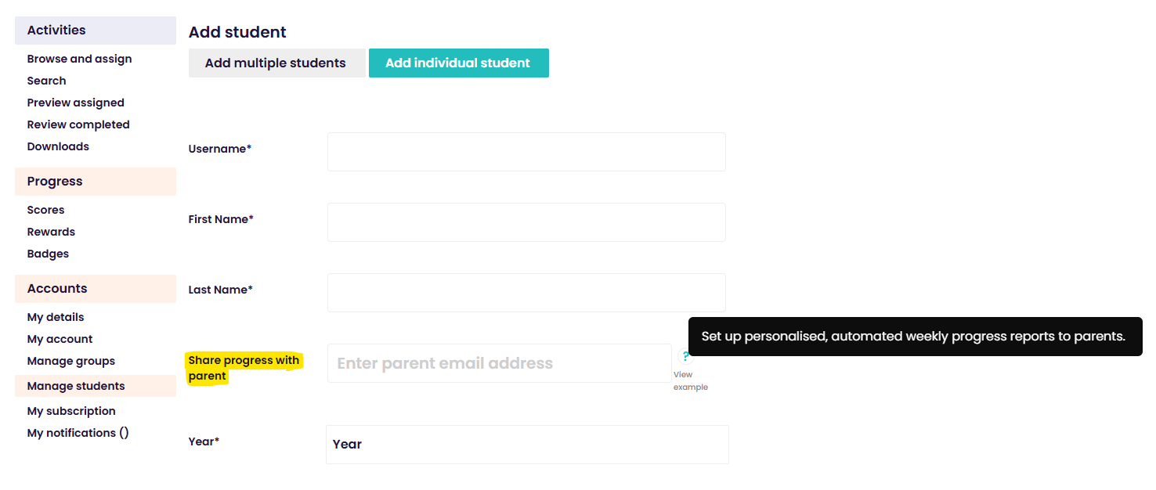View student Scores

(x=45, y=210)
